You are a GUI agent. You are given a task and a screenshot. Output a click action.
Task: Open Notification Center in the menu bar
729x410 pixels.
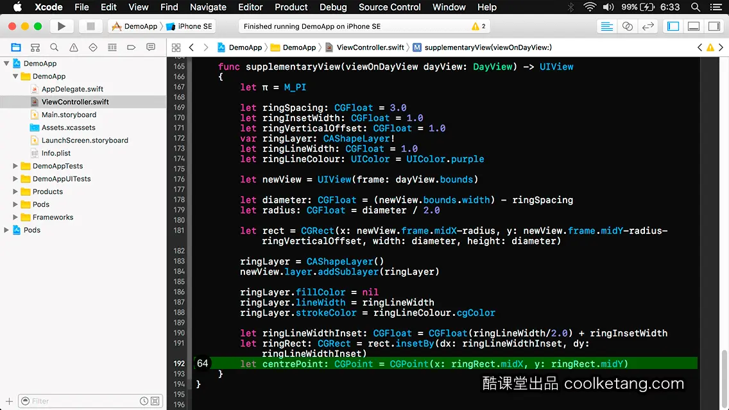tap(716, 7)
